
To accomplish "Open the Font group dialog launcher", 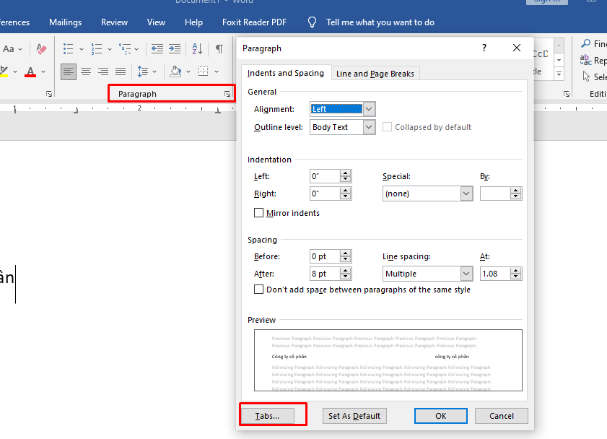I will 49,94.
